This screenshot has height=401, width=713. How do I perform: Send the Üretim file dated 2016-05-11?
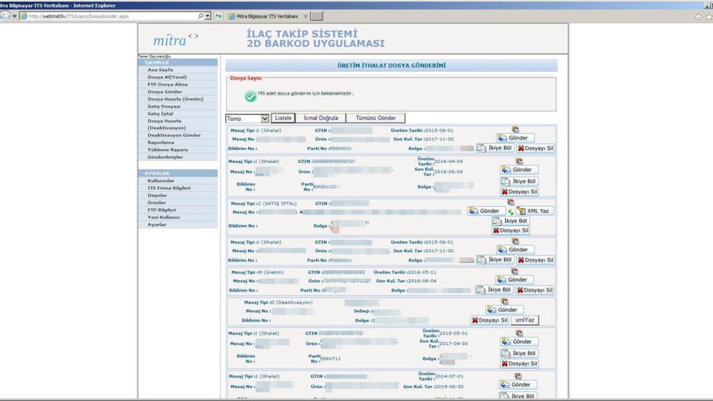click(x=515, y=280)
